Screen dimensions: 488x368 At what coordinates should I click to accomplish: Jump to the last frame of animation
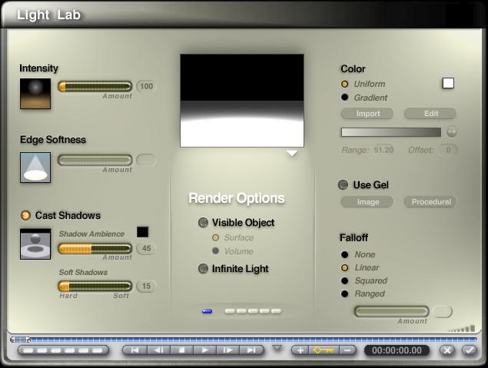[251, 350]
